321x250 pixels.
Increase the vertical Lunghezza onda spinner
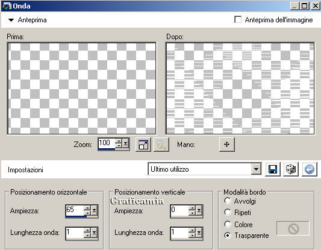click(x=192, y=230)
